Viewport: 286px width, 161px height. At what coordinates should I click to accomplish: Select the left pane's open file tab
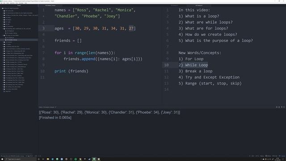50,5
